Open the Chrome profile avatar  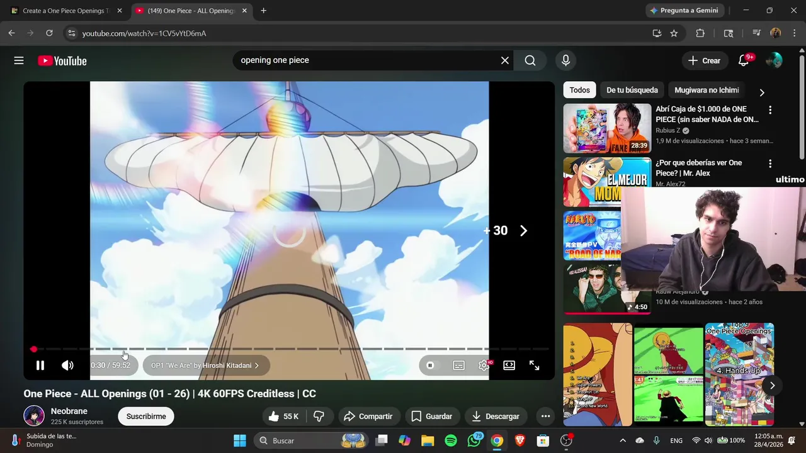(776, 33)
